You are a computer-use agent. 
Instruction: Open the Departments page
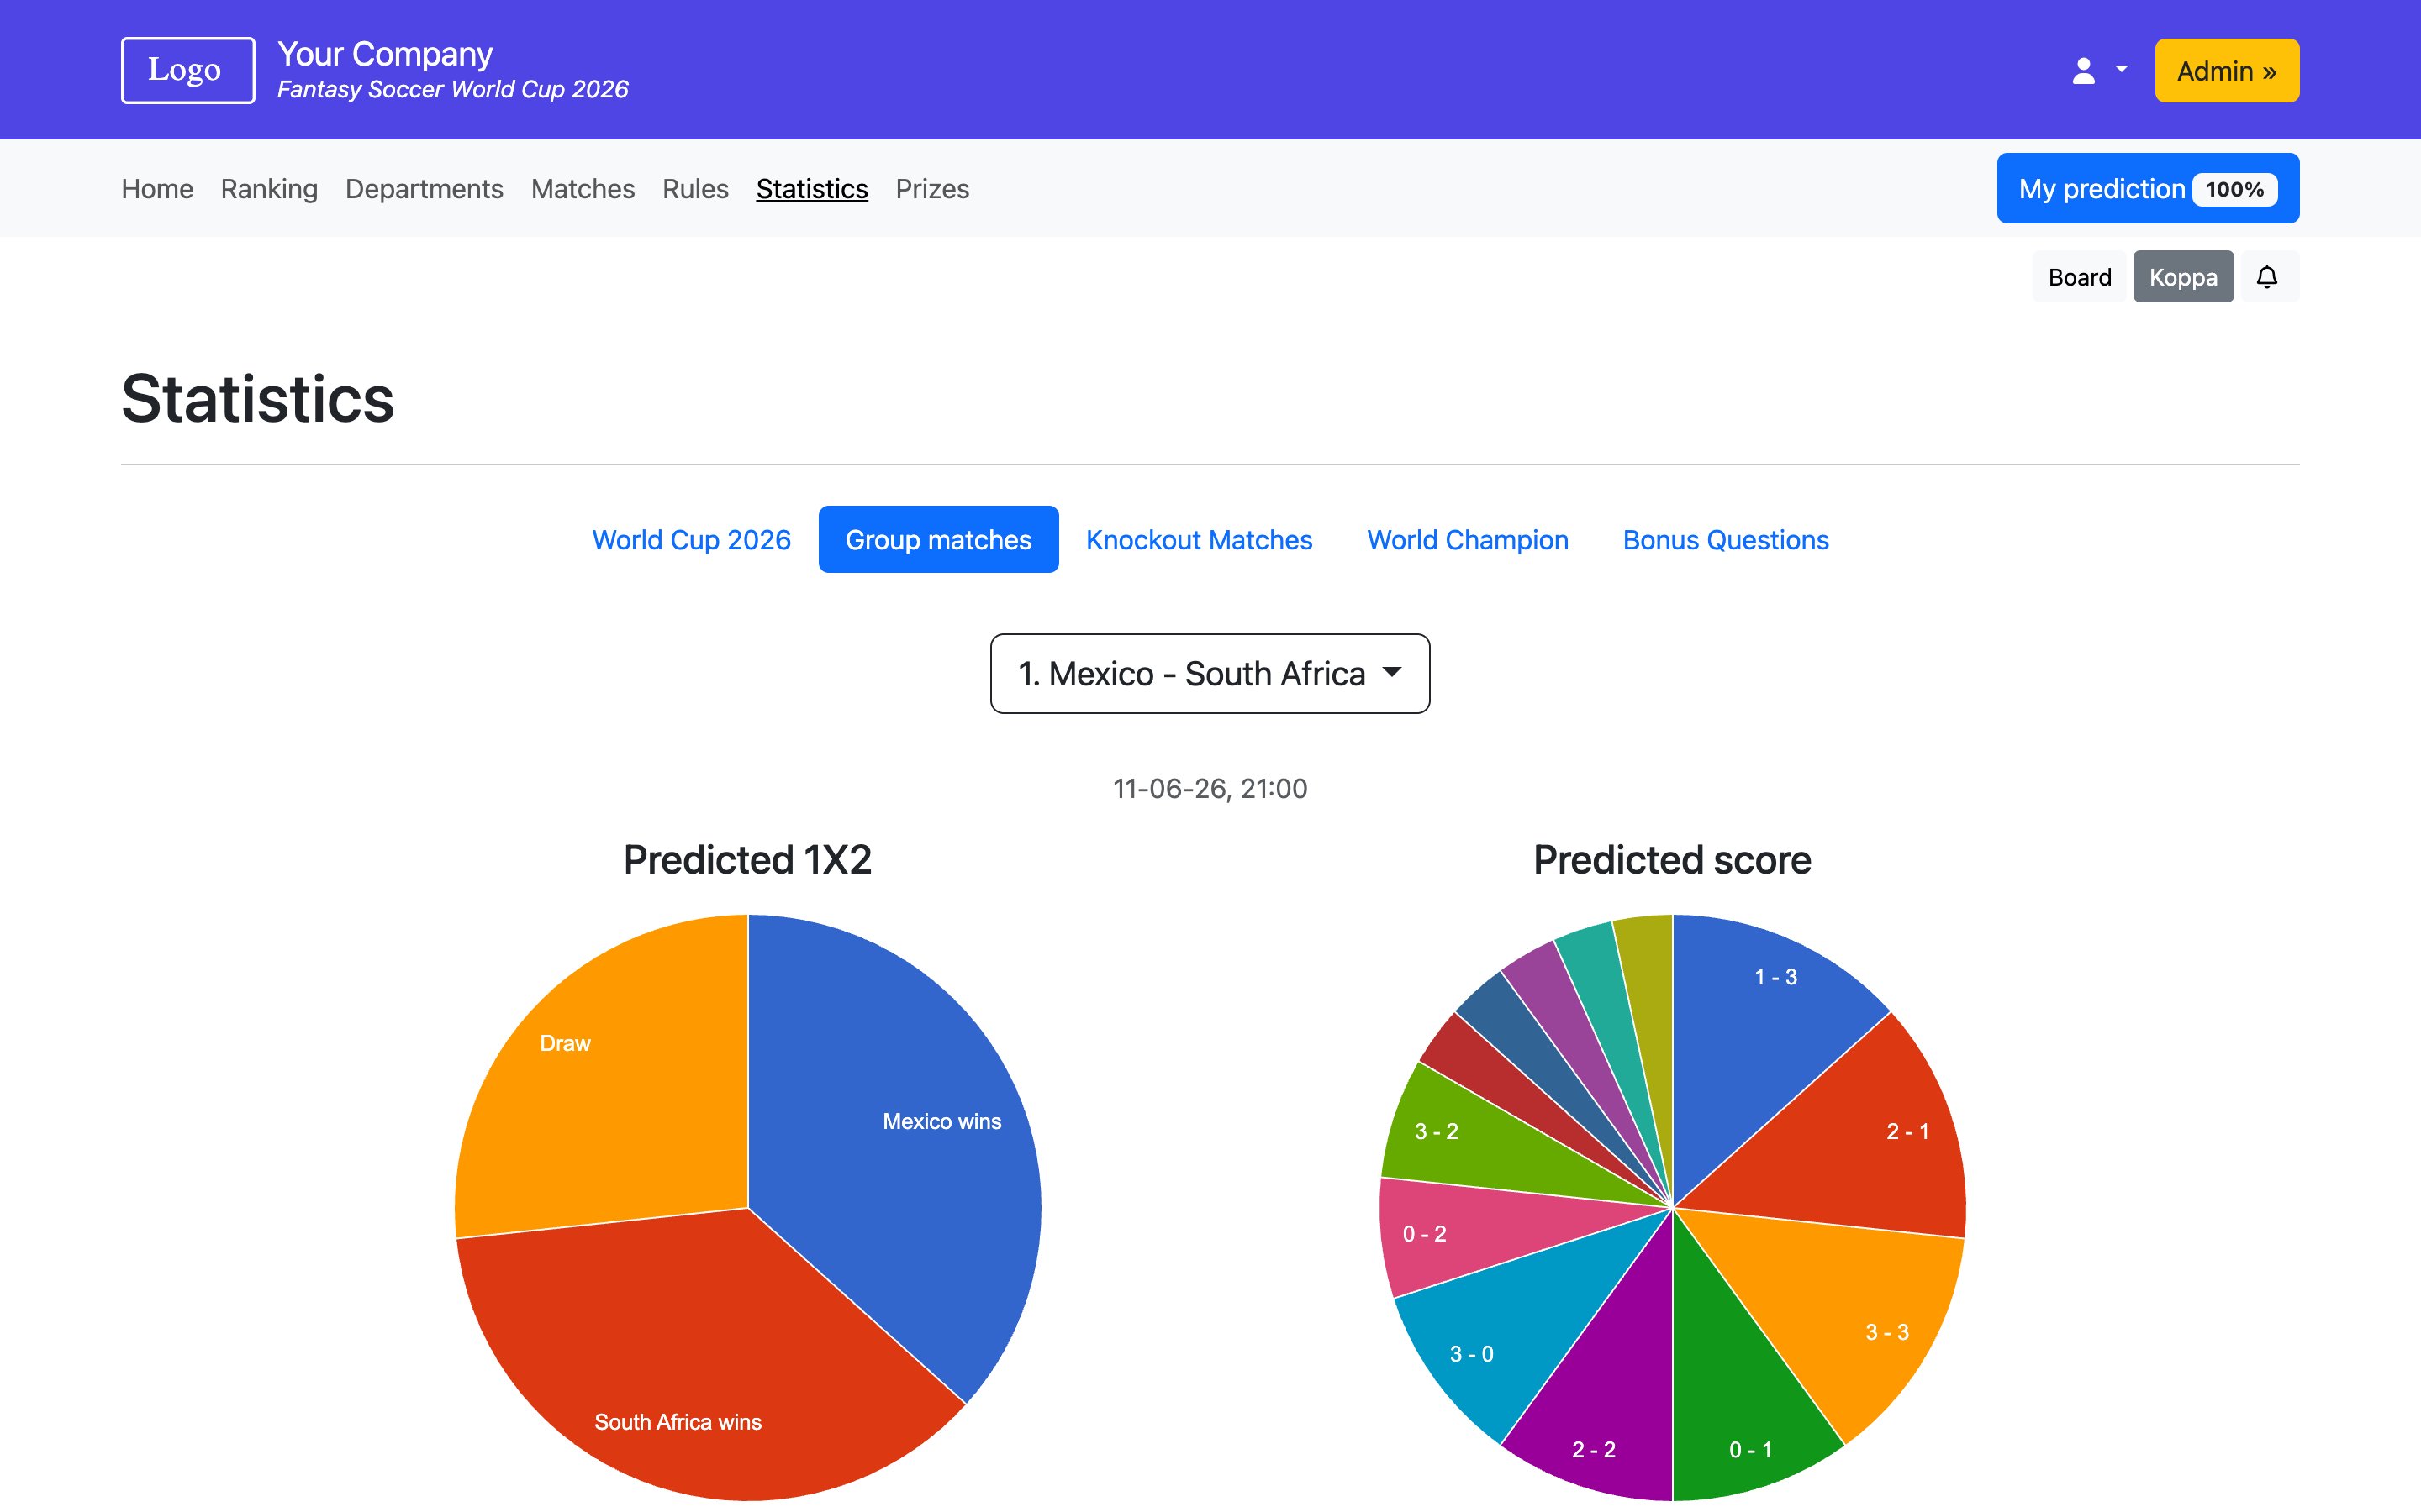click(425, 189)
